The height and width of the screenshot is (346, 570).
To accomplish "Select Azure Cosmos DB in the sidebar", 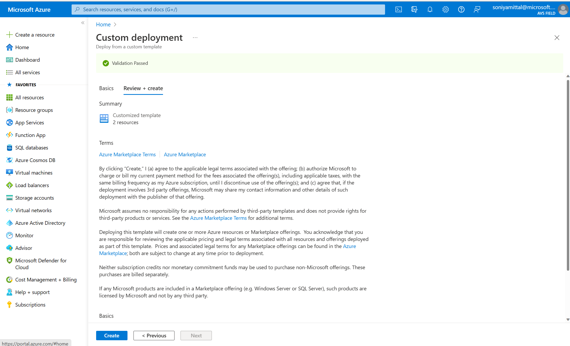I will click(35, 160).
